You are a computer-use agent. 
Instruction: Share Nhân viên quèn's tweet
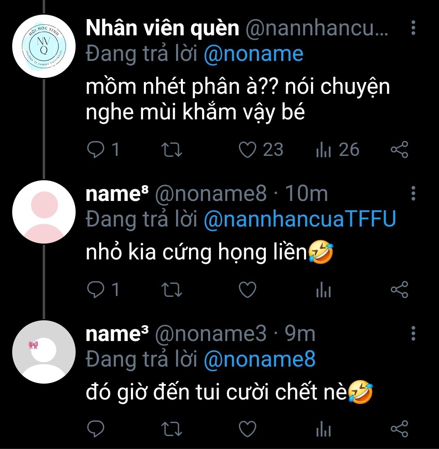[x=399, y=150]
